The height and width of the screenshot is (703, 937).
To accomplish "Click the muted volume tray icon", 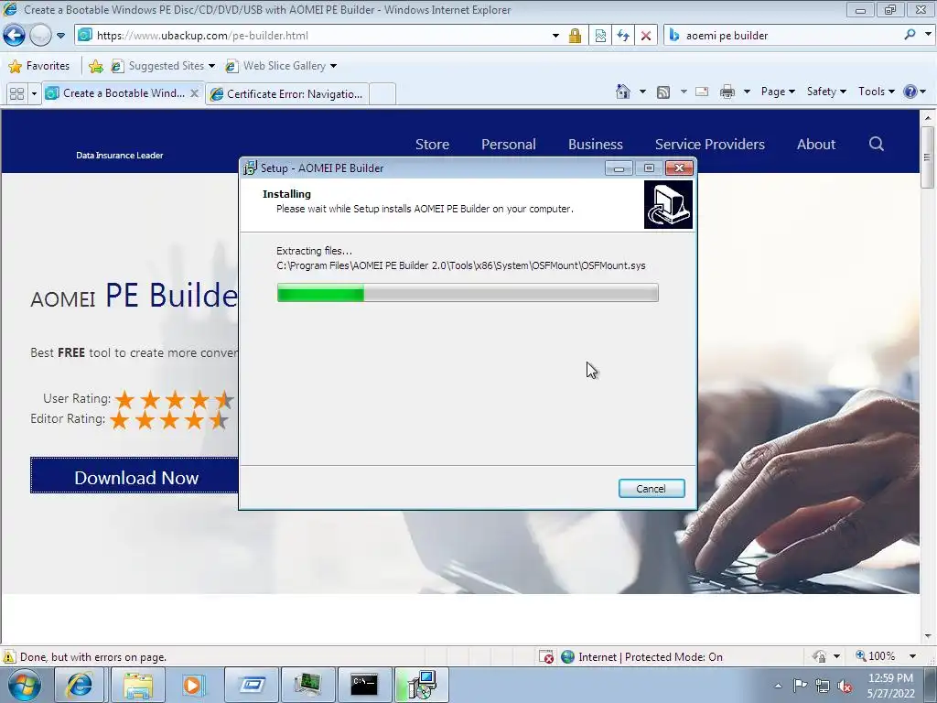I will [844, 686].
